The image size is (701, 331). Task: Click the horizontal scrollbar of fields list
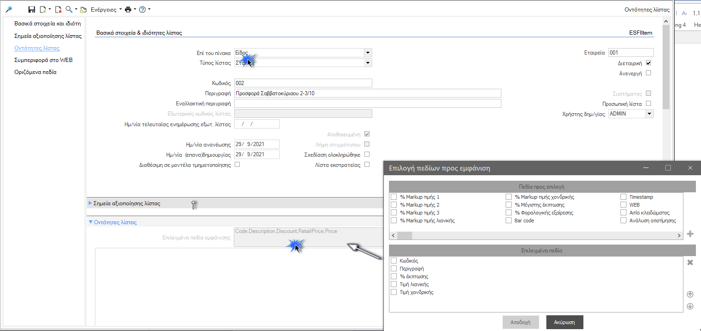click(537, 235)
